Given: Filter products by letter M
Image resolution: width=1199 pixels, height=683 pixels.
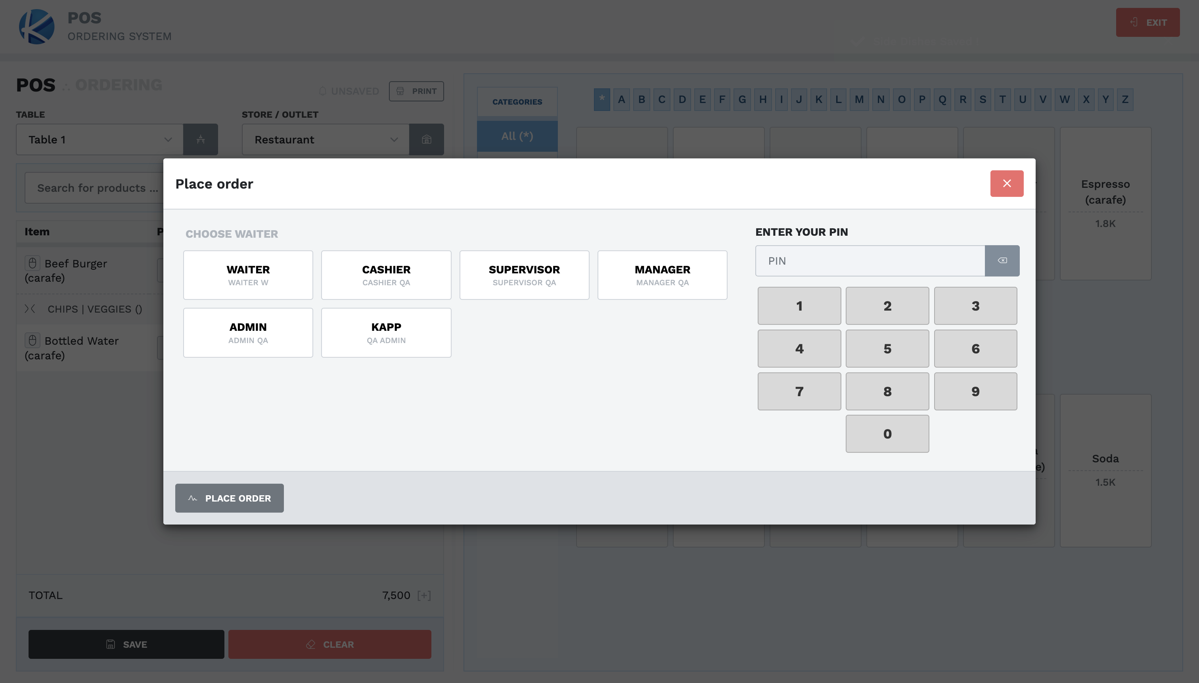Looking at the screenshot, I should tap(859, 99).
